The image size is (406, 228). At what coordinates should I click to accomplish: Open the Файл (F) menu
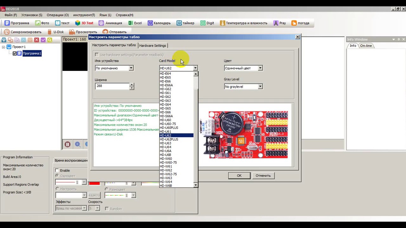[x=11, y=15]
